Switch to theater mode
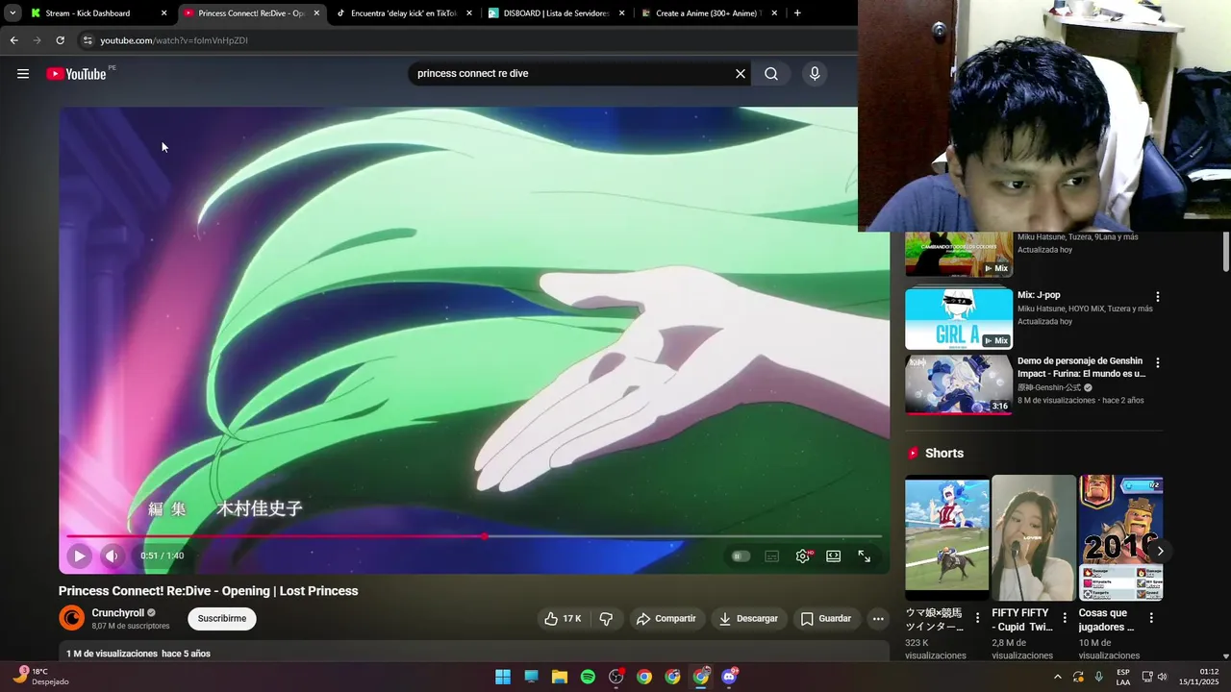1231x692 pixels. click(834, 556)
